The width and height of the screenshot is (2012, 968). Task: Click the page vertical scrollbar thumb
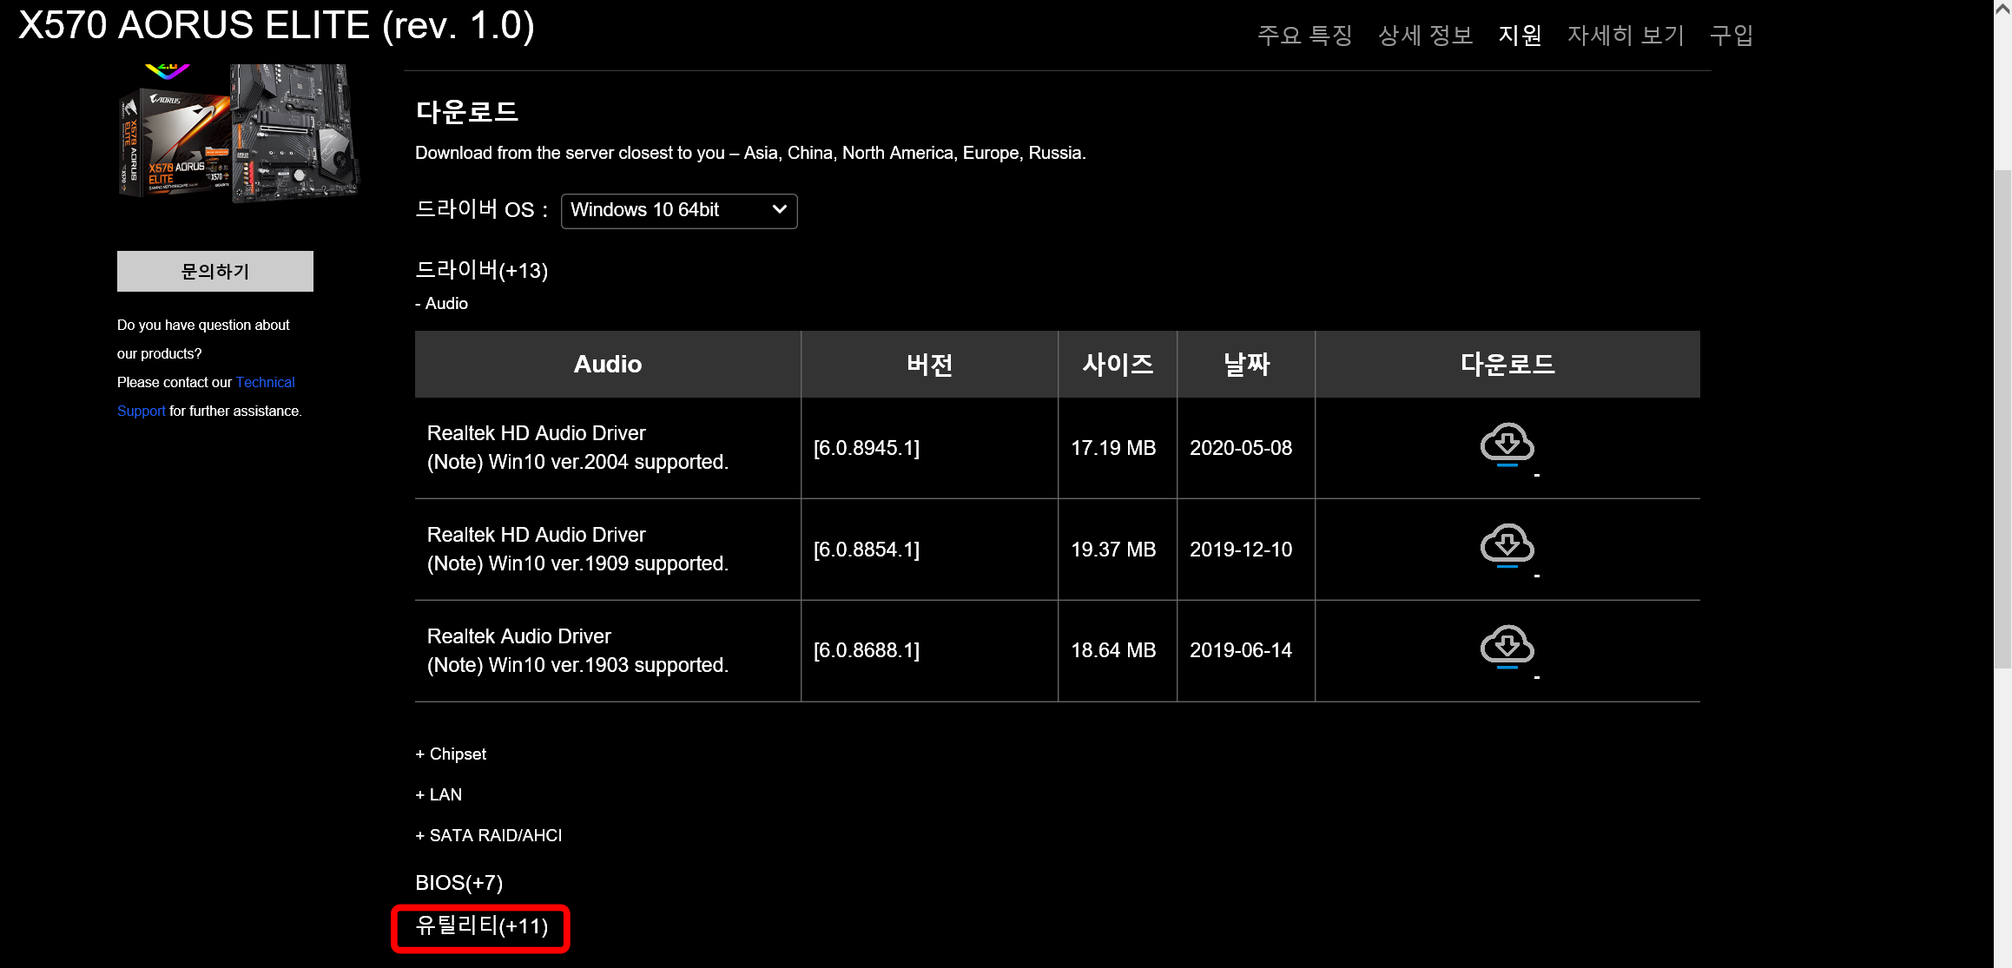click(2002, 417)
